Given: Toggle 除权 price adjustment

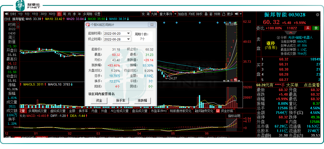Looking at the screenshot, I should (x=199, y=14).
